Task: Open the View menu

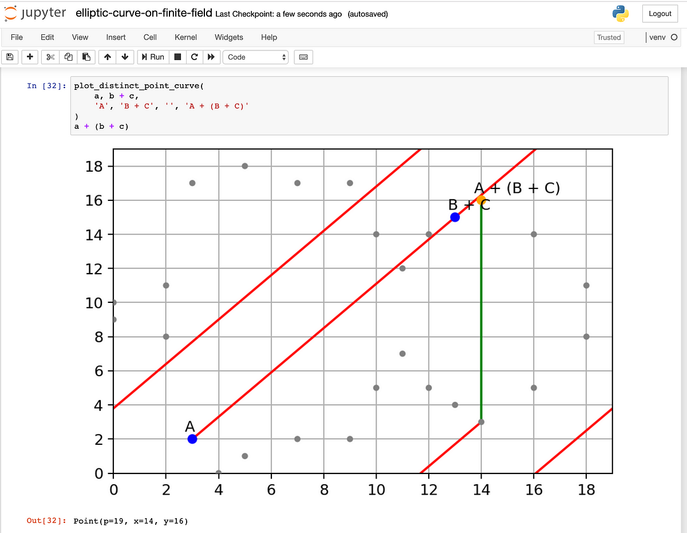Action: [x=80, y=37]
